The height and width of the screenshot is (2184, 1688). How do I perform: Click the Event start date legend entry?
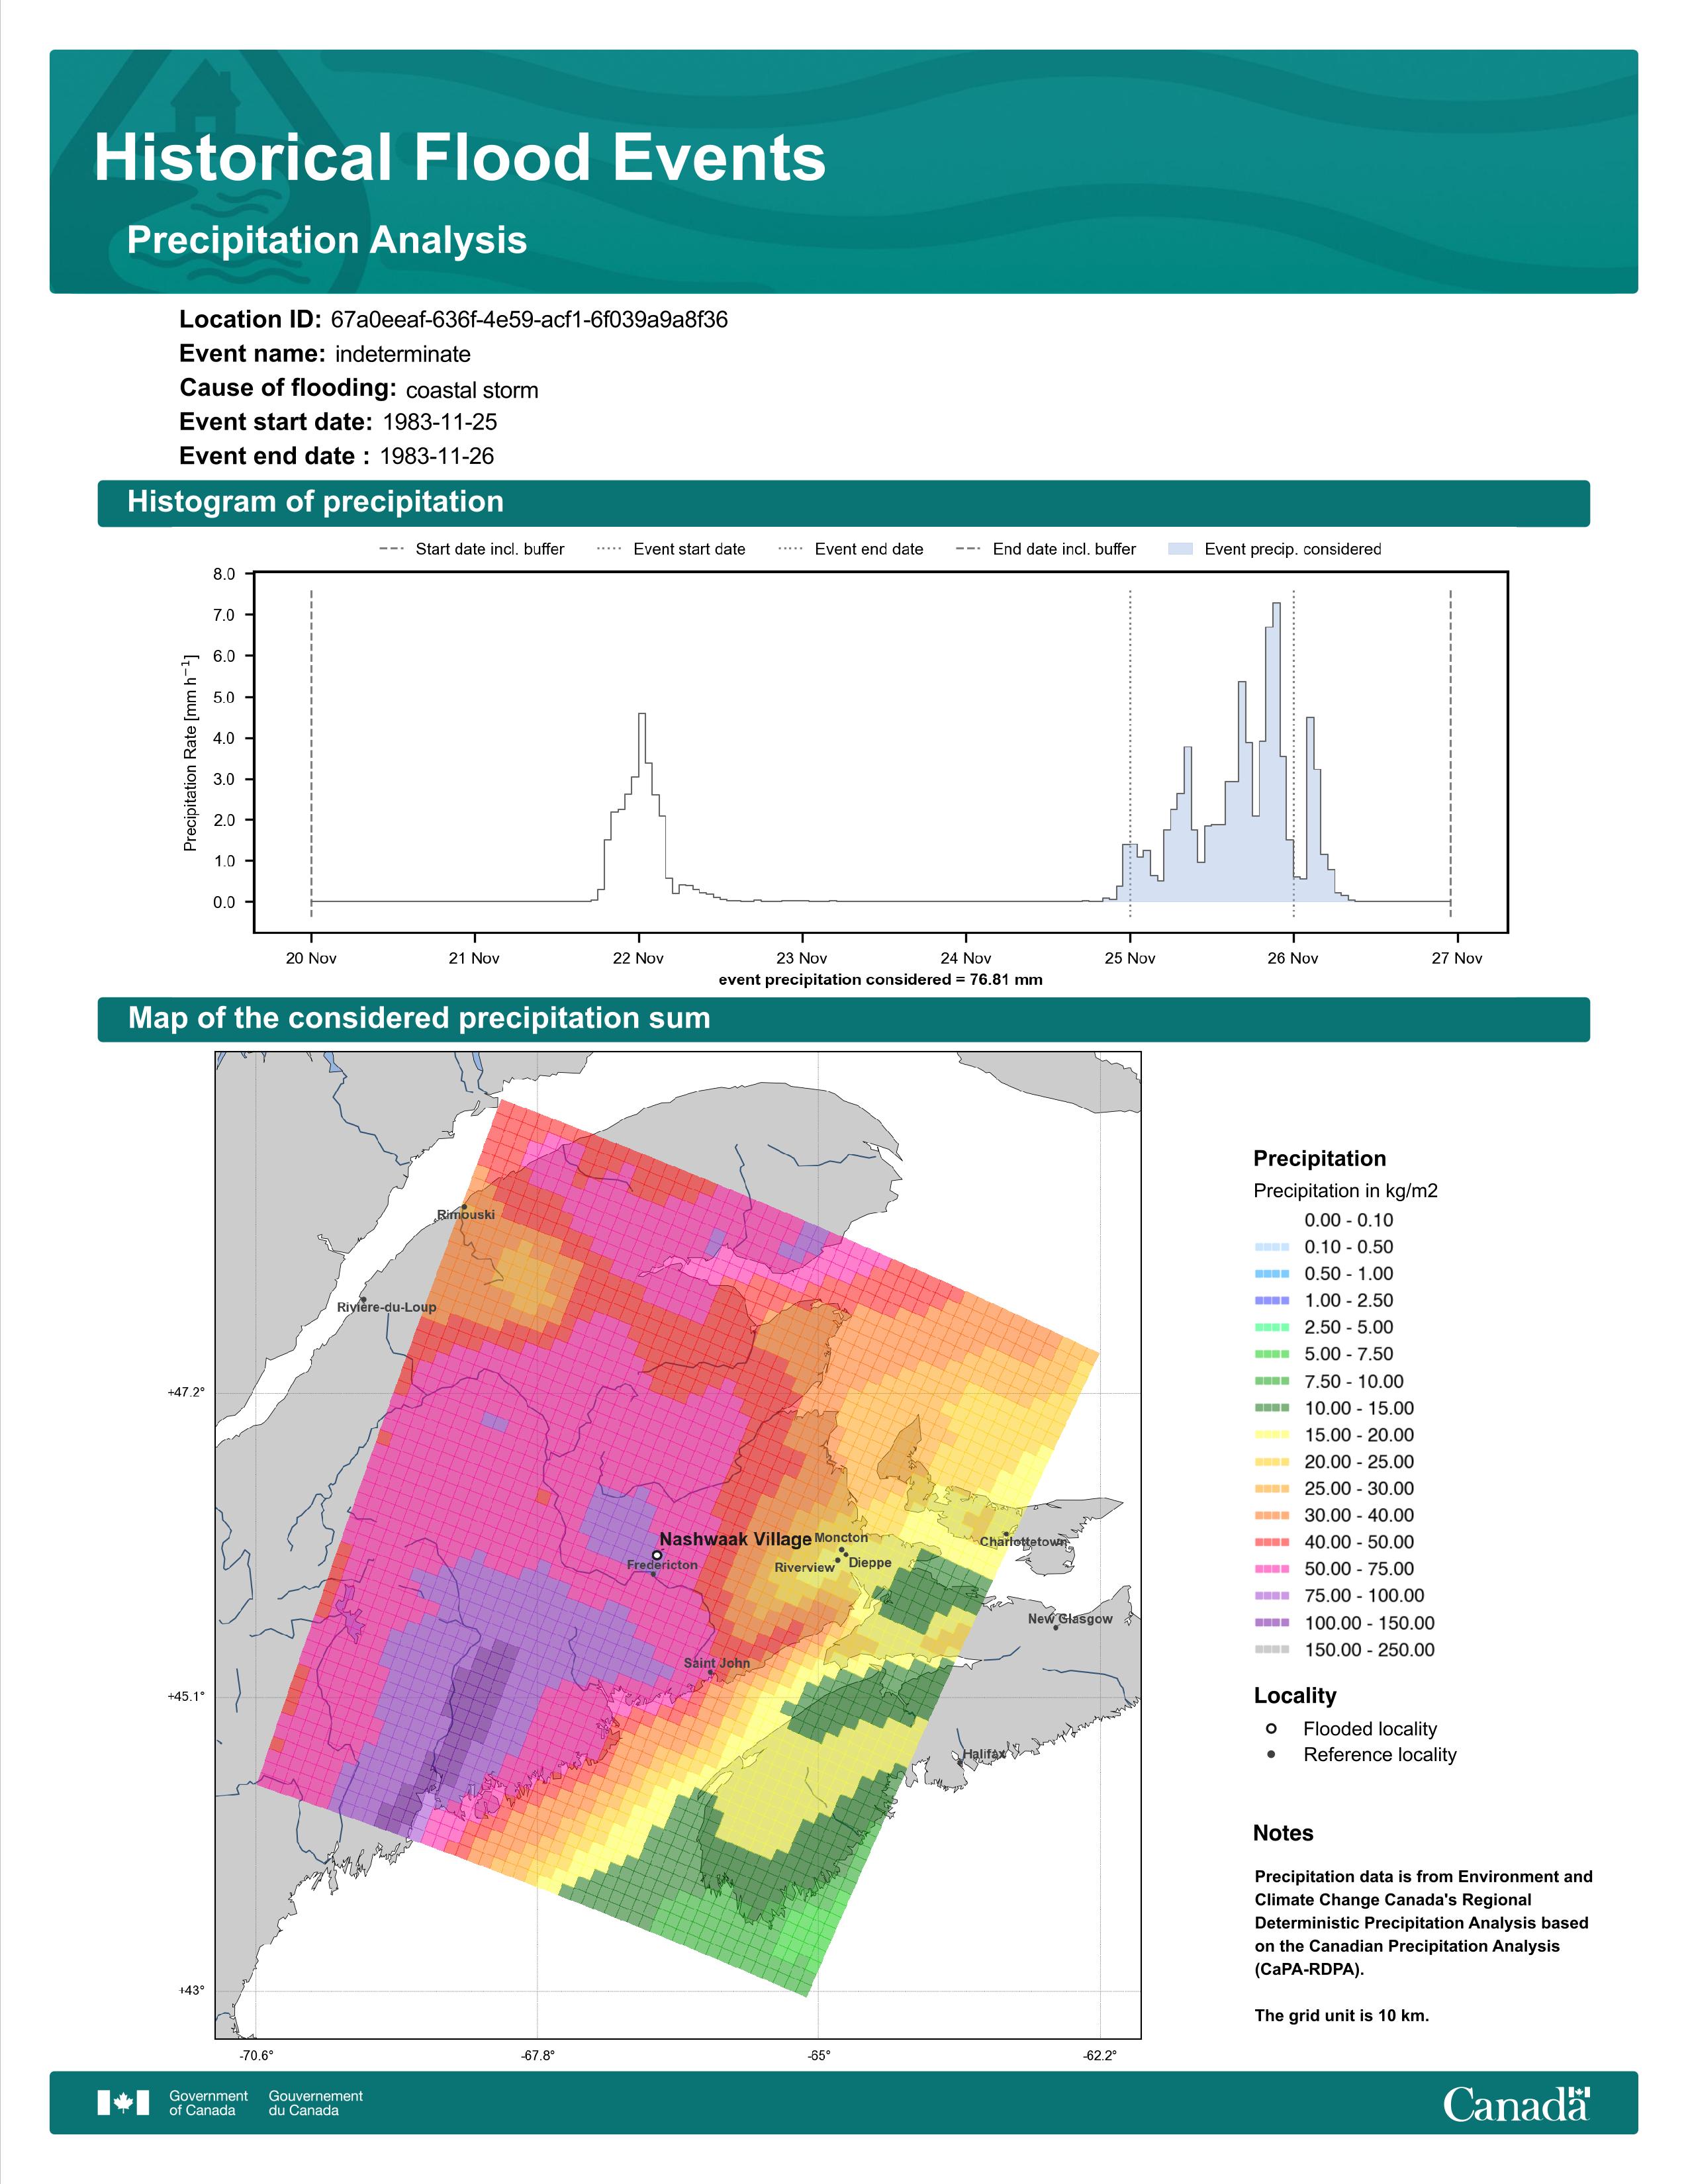671,549
